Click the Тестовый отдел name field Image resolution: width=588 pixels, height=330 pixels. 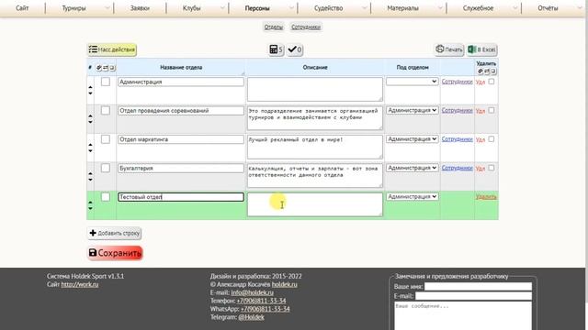coord(181,197)
